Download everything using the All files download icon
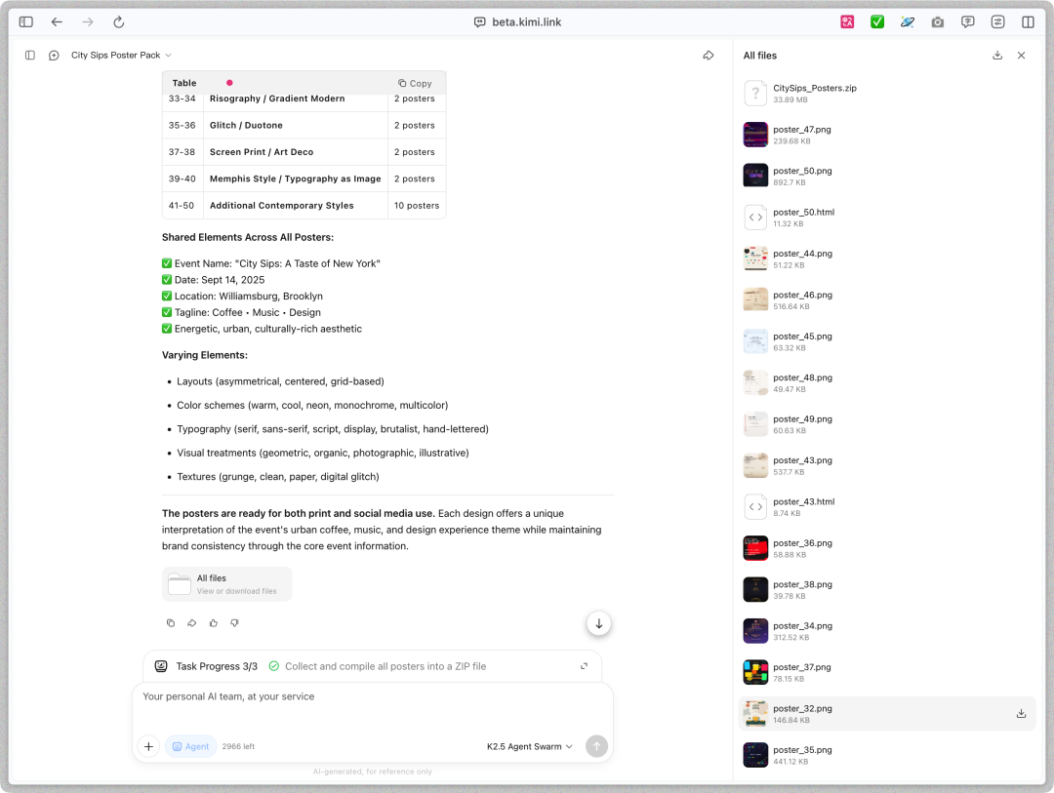 point(996,56)
